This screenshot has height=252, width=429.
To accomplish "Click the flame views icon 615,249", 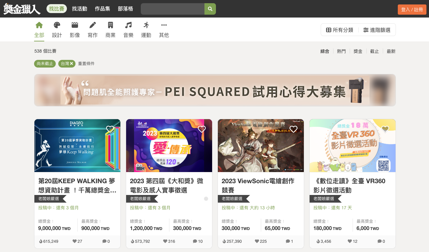I will [x=41, y=241].
